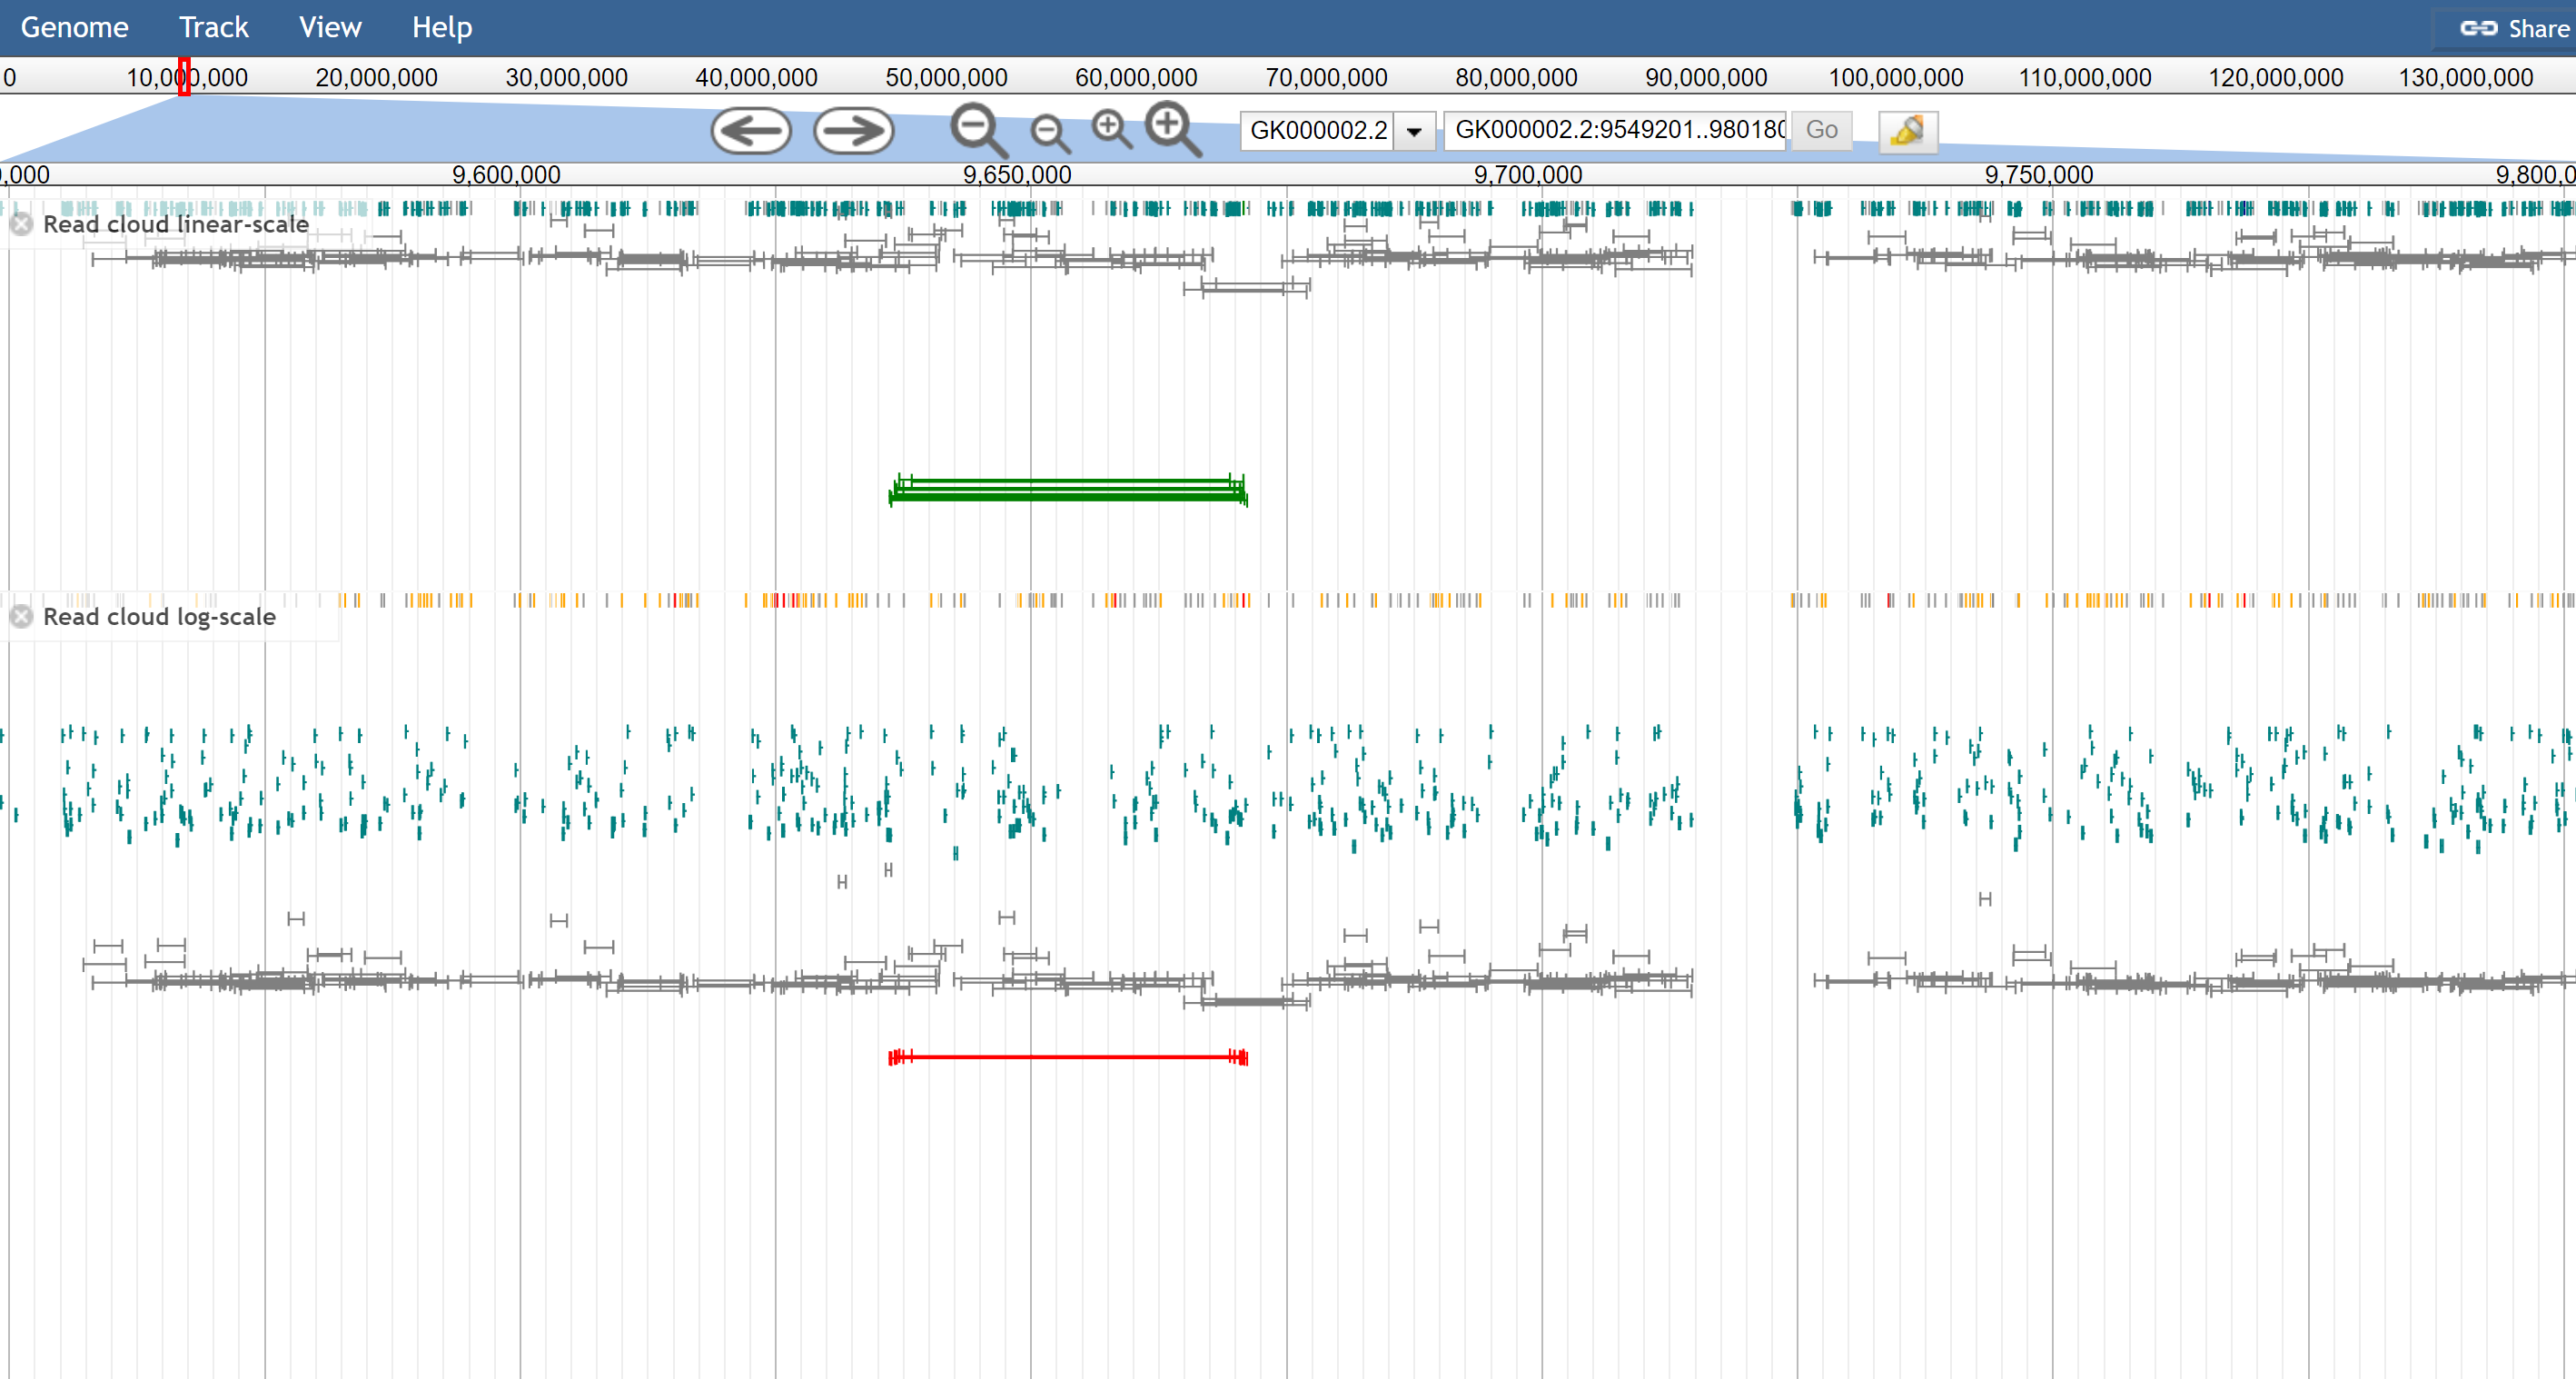This screenshot has width=2576, height=1379.
Task: Click the large zoom-out magnifier
Action: 978,130
